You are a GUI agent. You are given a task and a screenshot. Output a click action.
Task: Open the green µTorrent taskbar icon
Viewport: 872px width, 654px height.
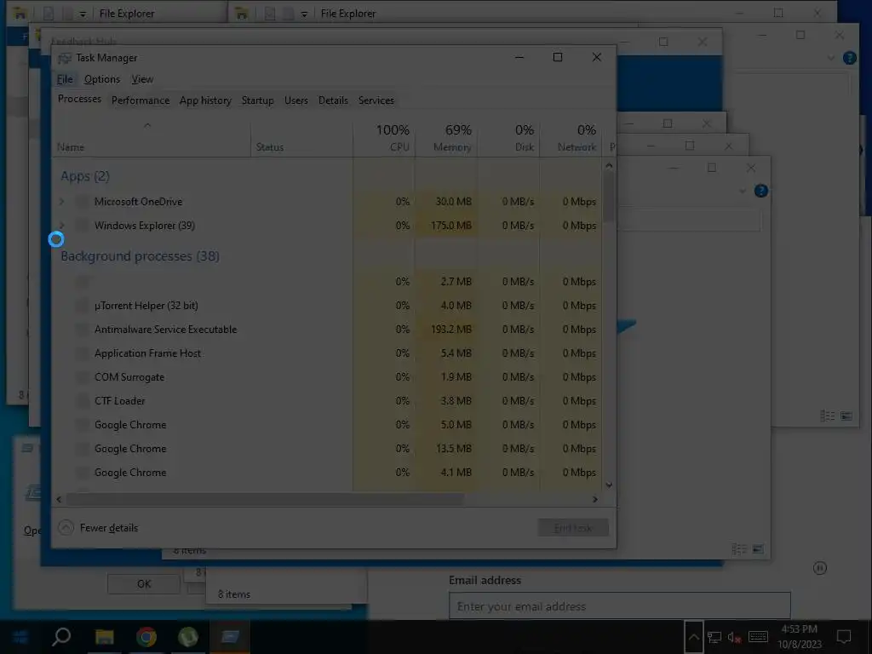click(188, 637)
